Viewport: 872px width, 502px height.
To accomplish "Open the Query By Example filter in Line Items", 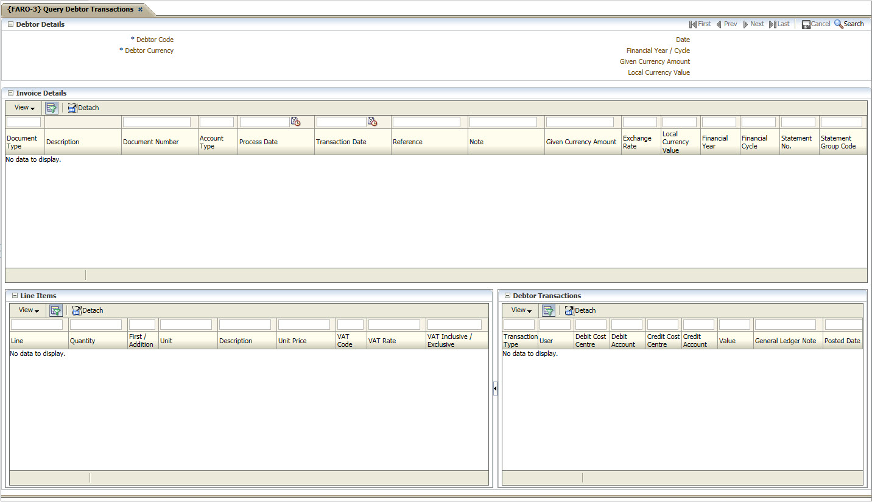I will 55,310.
